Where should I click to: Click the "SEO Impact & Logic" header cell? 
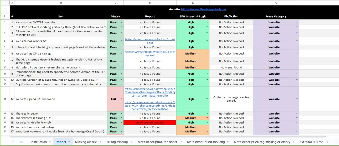tap(193, 16)
